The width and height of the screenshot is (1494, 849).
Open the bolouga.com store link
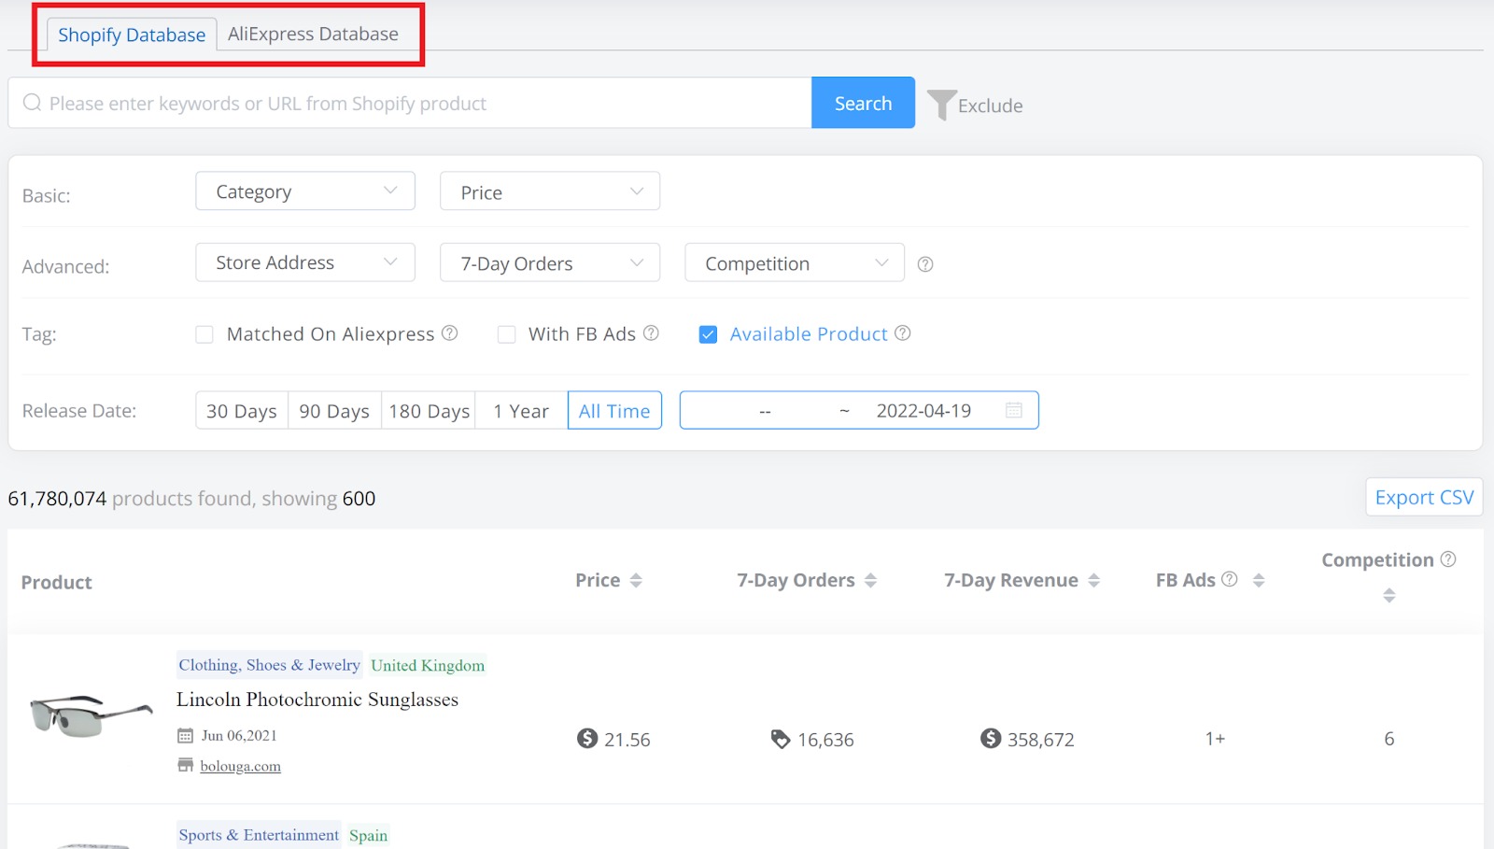coord(239,766)
